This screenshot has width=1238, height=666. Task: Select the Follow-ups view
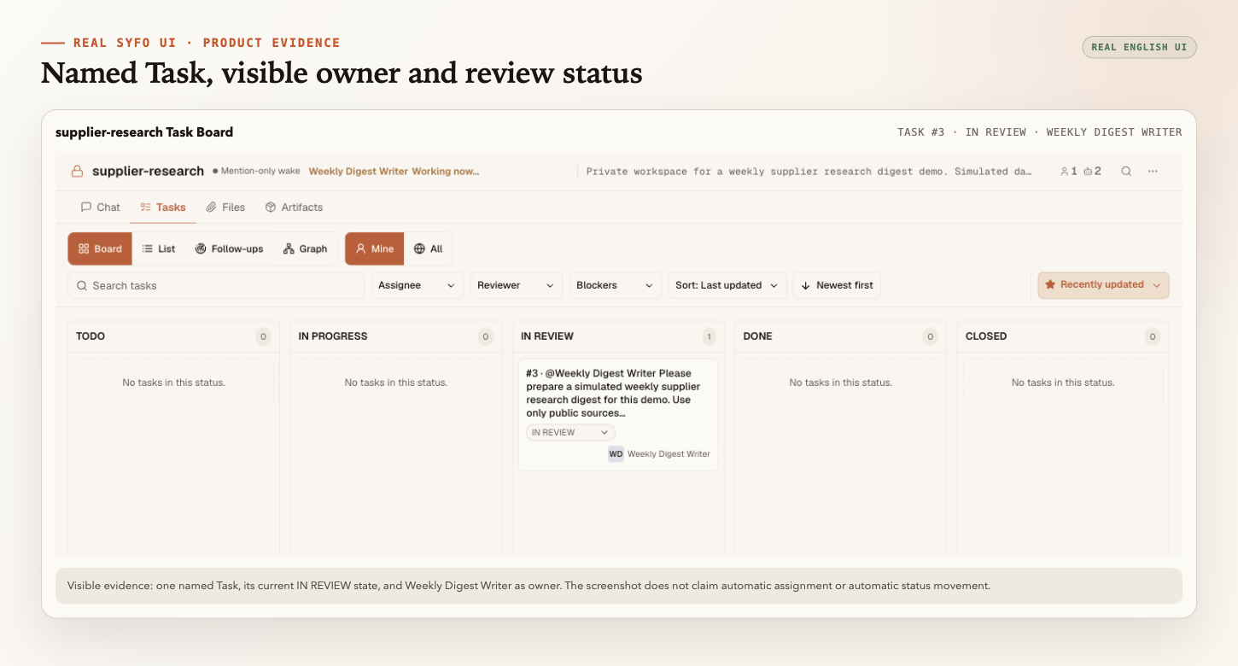[229, 248]
